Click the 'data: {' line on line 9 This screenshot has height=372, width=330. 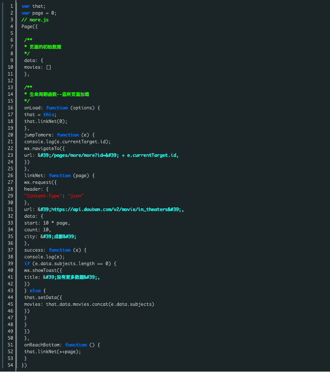33,60
